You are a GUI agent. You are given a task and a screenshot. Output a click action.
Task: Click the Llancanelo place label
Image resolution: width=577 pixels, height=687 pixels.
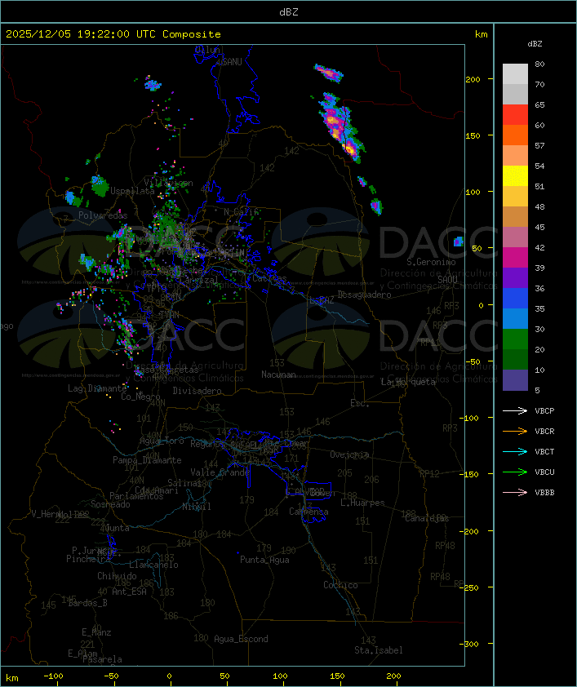click(153, 565)
